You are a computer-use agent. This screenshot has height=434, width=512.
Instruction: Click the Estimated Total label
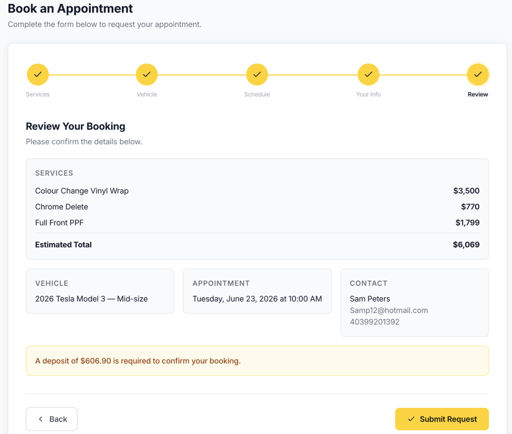pyautogui.click(x=63, y=245)
